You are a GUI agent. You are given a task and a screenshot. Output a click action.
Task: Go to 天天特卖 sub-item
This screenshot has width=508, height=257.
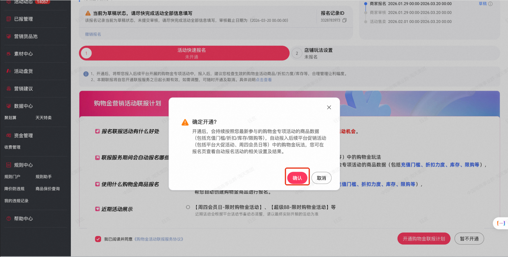[43, 118]
